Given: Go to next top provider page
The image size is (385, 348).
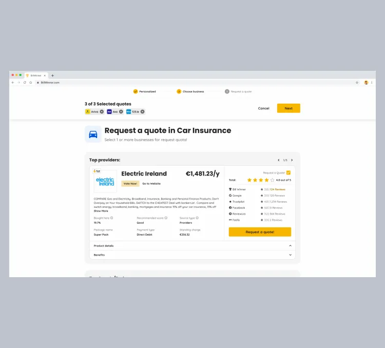Looking at the screenshot, I should tap(292, 160).
